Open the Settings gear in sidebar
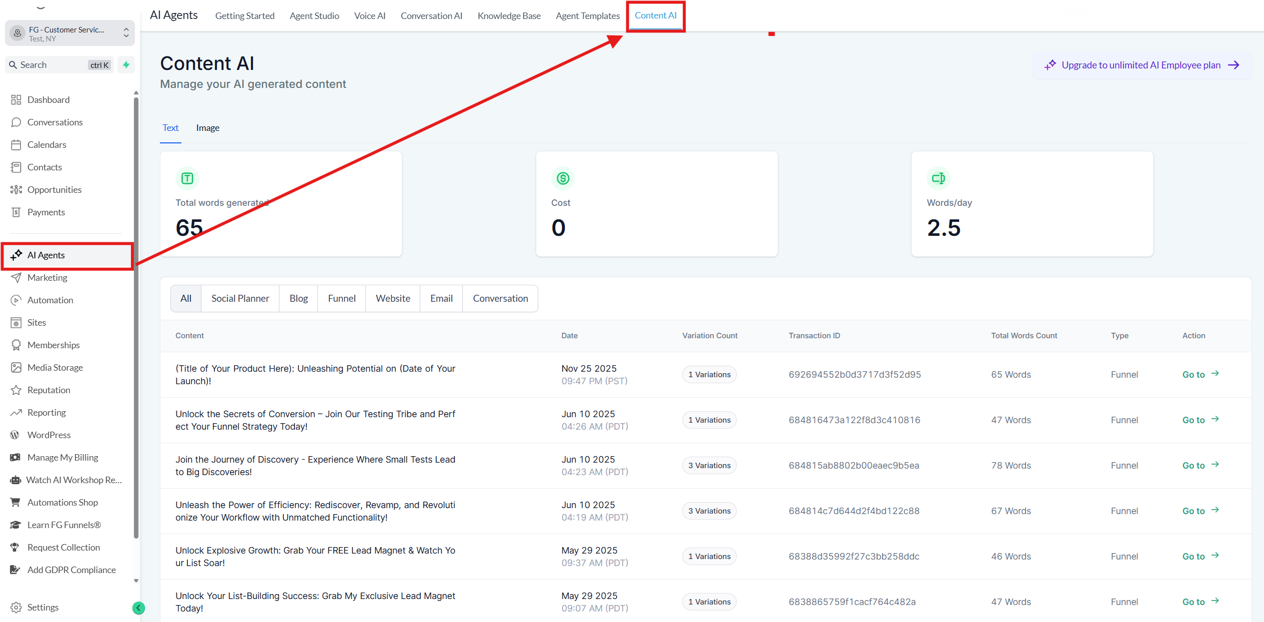The image size is (1264, 622). point(16,608)
